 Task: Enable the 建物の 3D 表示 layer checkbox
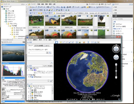(31, 92)
